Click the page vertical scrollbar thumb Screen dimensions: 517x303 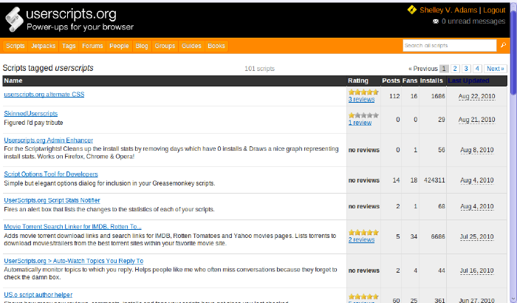[514, 52]
